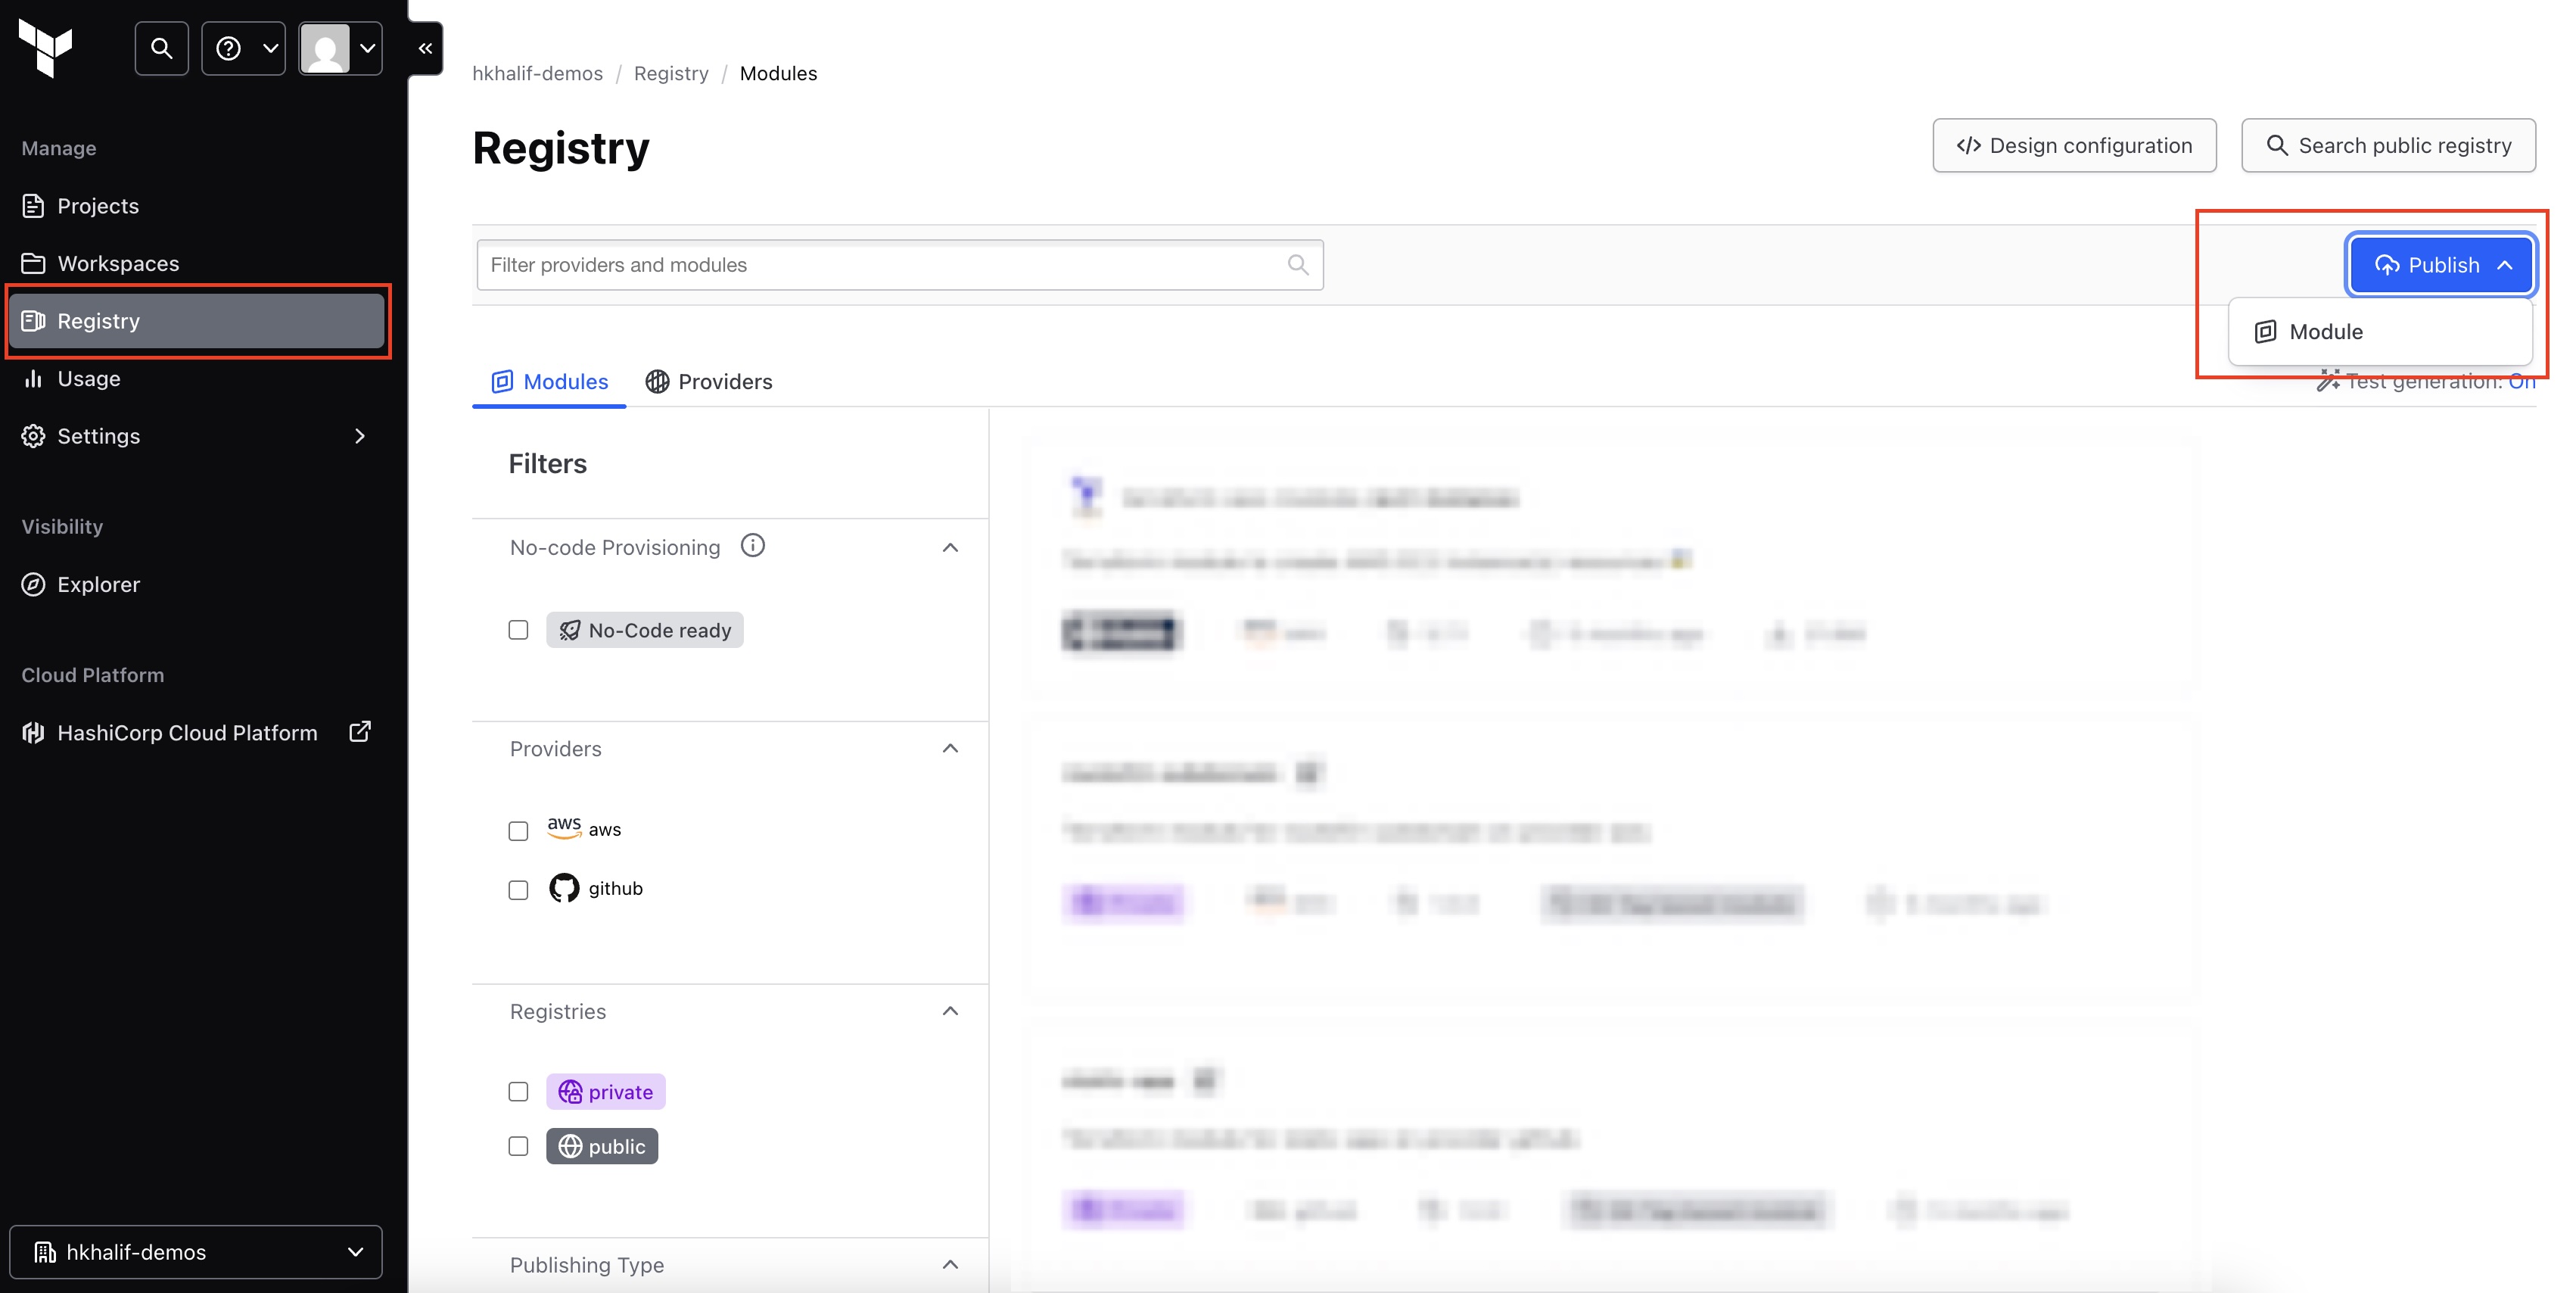The height and width of the screenshot is (1293, 2576).
Task: Open the user avatar menu
Action: [340, 48]
